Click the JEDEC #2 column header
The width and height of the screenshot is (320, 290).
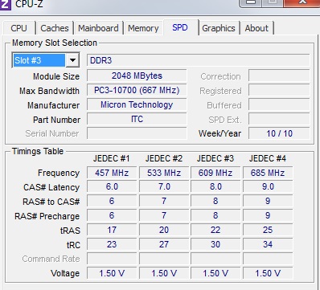[x=164, y=158]
